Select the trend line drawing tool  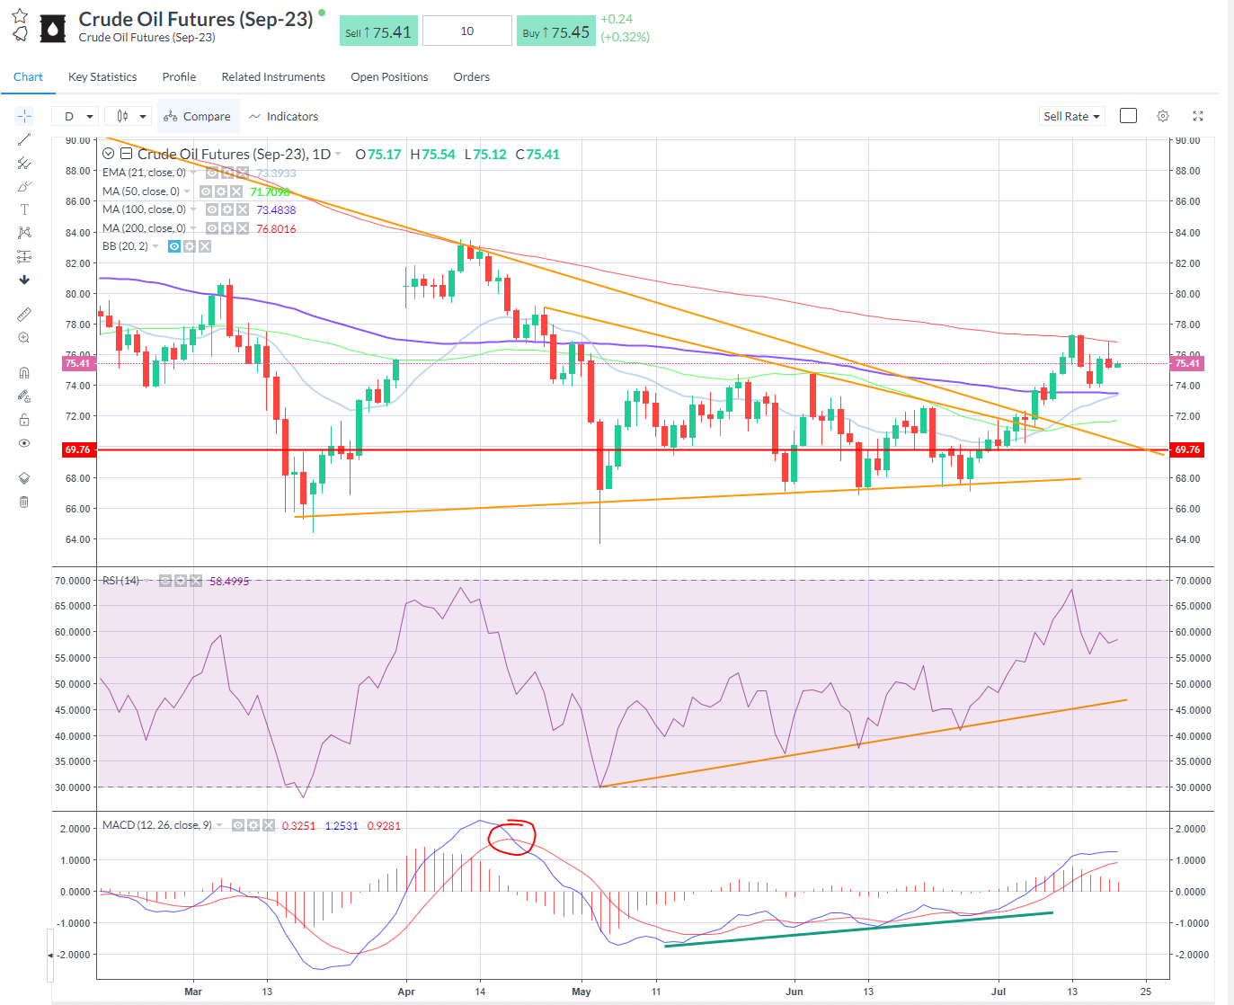pyautogui.click(x=24, y=138)
